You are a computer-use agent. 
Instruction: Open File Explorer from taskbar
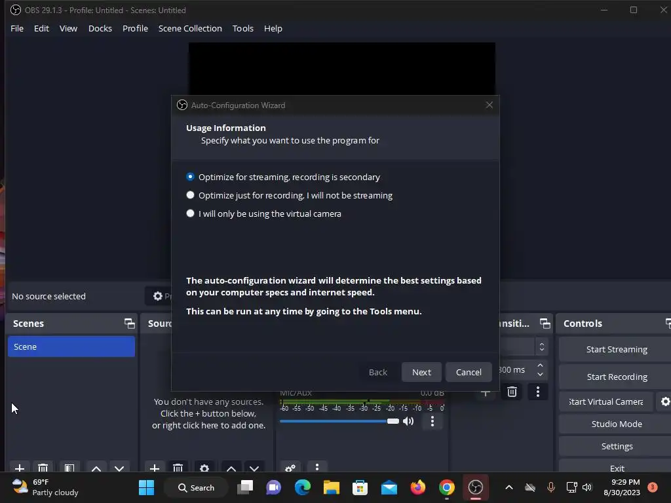click(331, 487)
